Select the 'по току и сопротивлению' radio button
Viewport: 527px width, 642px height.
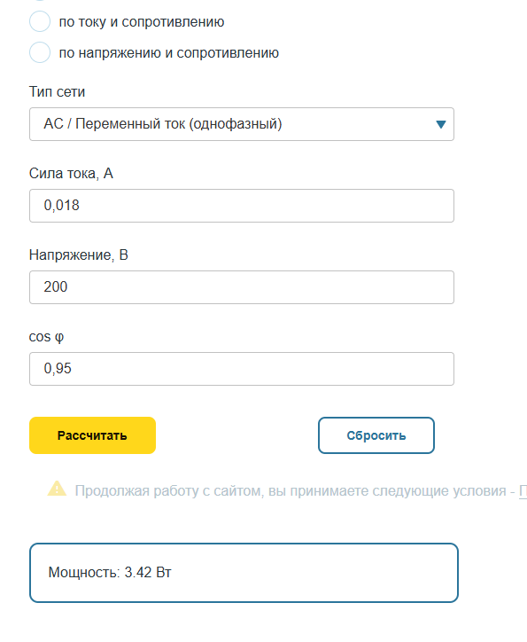tap(40, 21)
